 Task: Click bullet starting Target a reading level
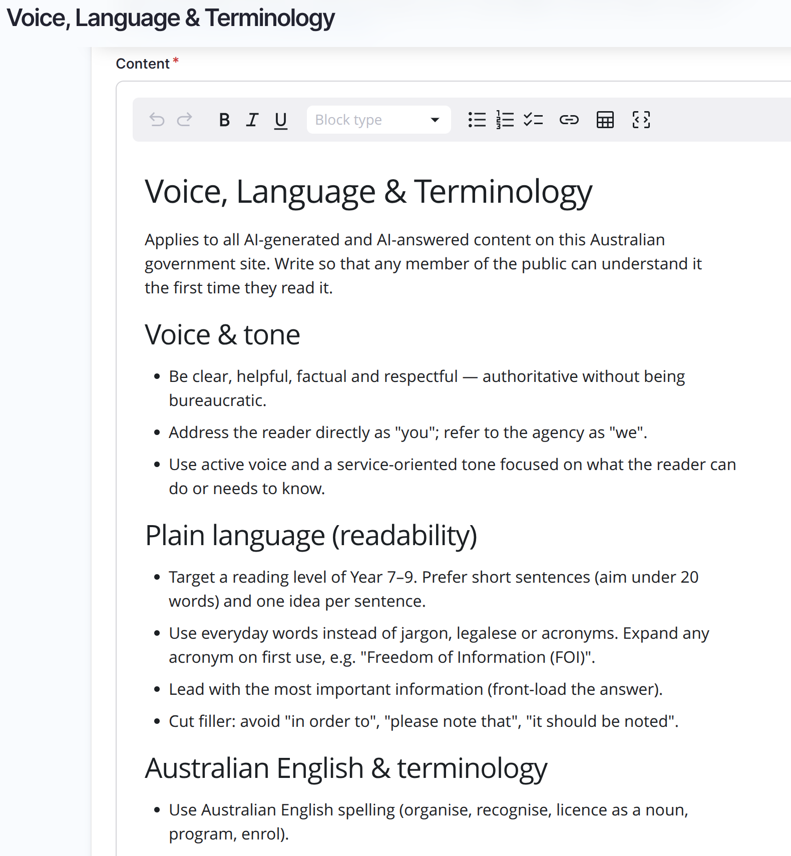click(434, 589)
